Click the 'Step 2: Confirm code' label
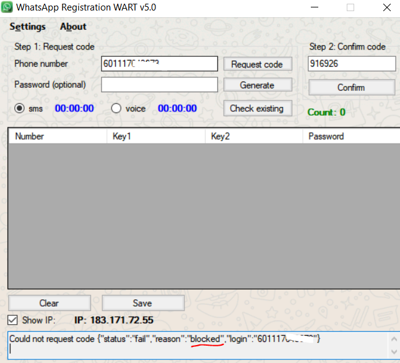 347,46
